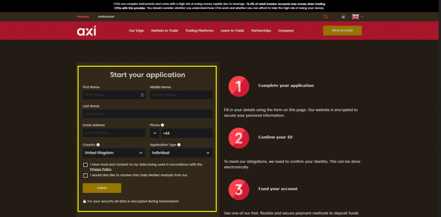Expand the language chevron beside the flag
The height and width of the screenshot is (217, 441).
point(362,17)
